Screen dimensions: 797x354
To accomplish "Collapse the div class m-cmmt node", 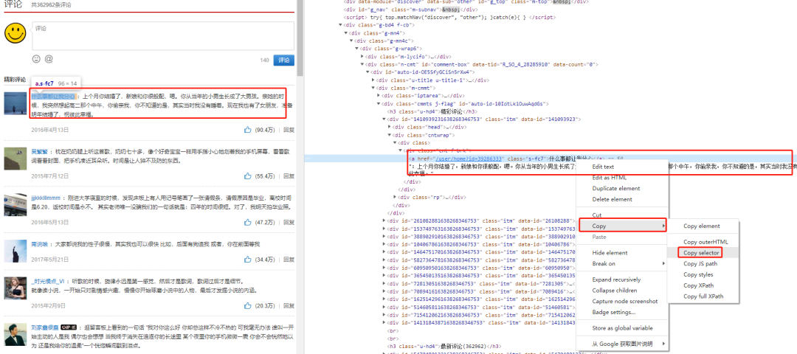I will [373, 88].
